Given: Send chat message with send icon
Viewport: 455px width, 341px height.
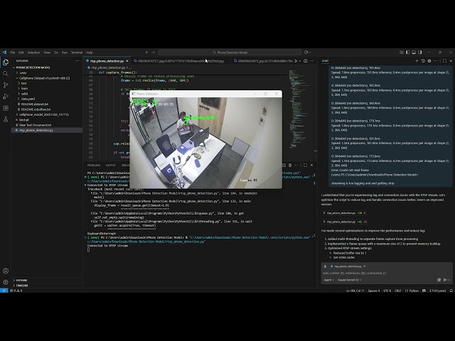Looking at the screenshot, I should pos(445,280).
